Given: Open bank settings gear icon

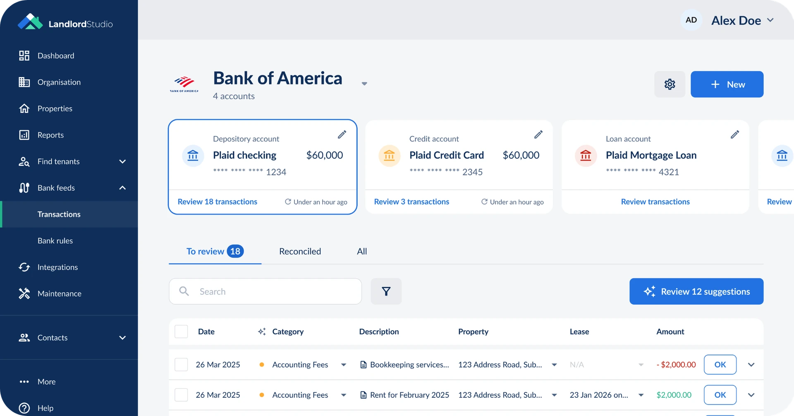Looking at the screenshot, I should (670, 84).
